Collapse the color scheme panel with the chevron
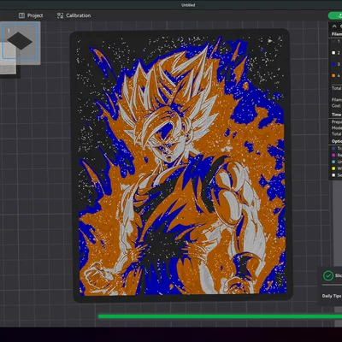 point(334,27)
